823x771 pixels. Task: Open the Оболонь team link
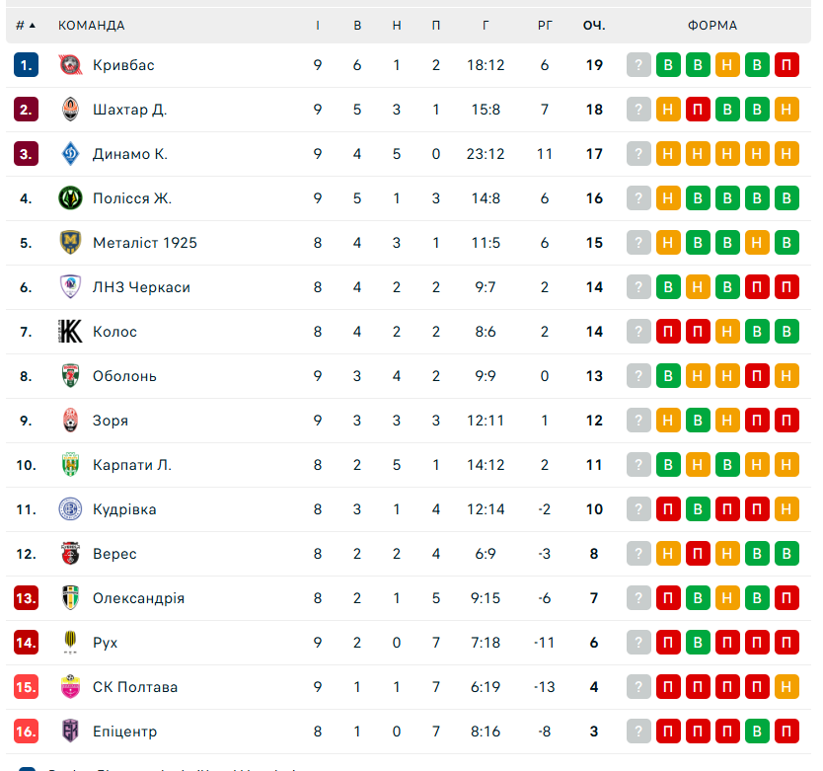point(124,376)
